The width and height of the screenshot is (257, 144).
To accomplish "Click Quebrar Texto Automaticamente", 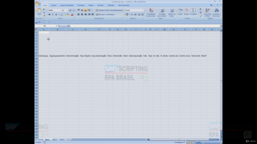I will [109, 10].
